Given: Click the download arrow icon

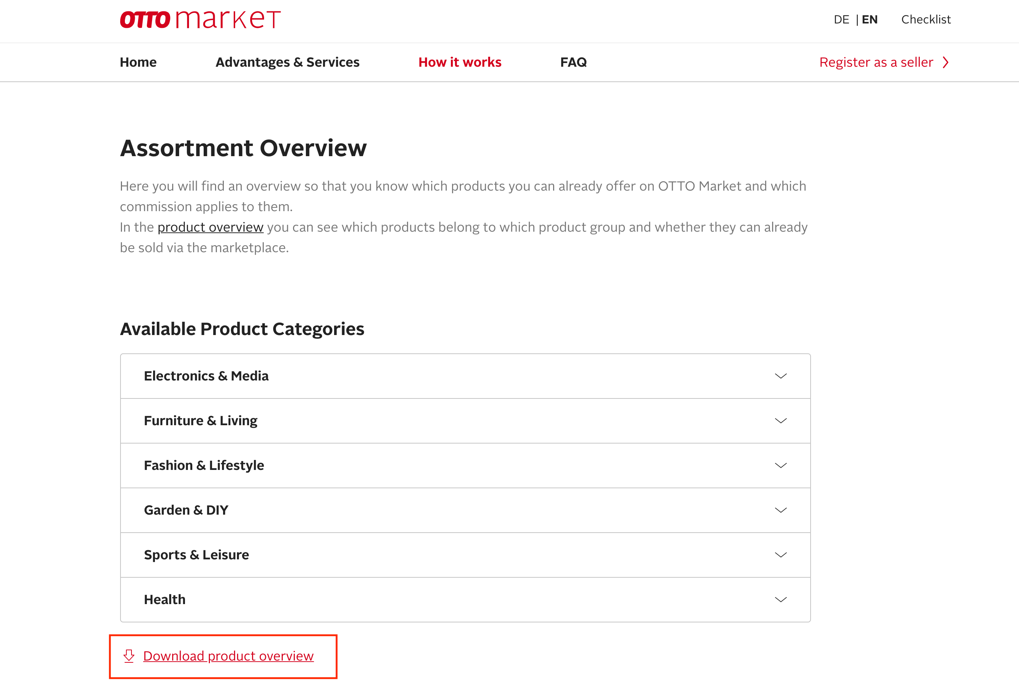Looking at the screenshot, I should [x=129, y=655].
